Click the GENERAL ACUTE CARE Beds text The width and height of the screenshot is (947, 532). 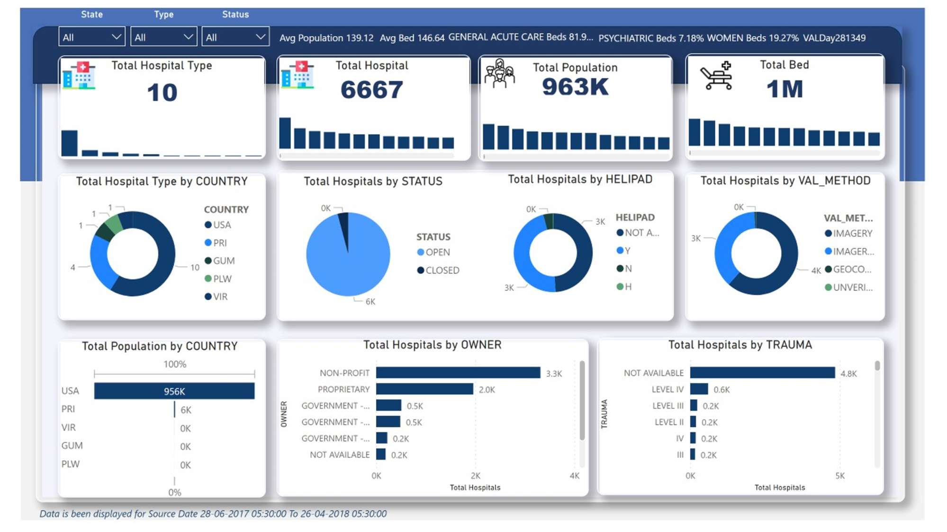521,37
